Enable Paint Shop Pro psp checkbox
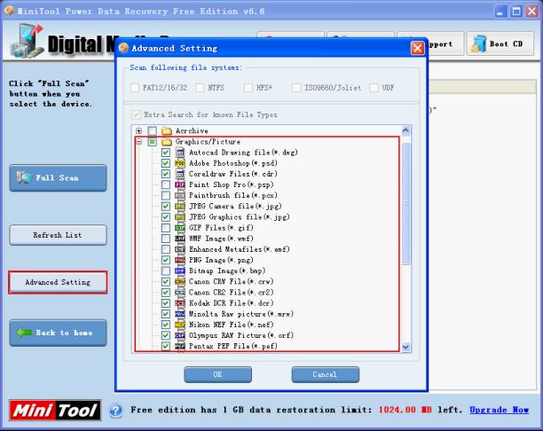The height and width of the screenshot is (431, 543). [166, 184]
